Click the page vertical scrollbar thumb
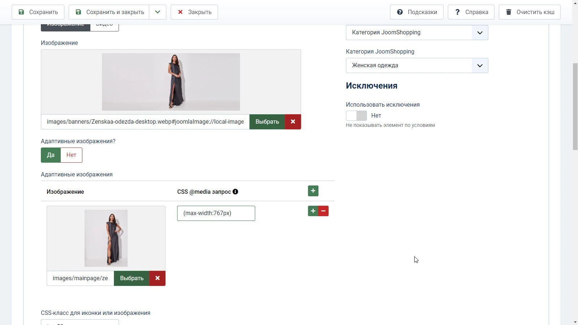The image size is (578, 325). [575, 107]
